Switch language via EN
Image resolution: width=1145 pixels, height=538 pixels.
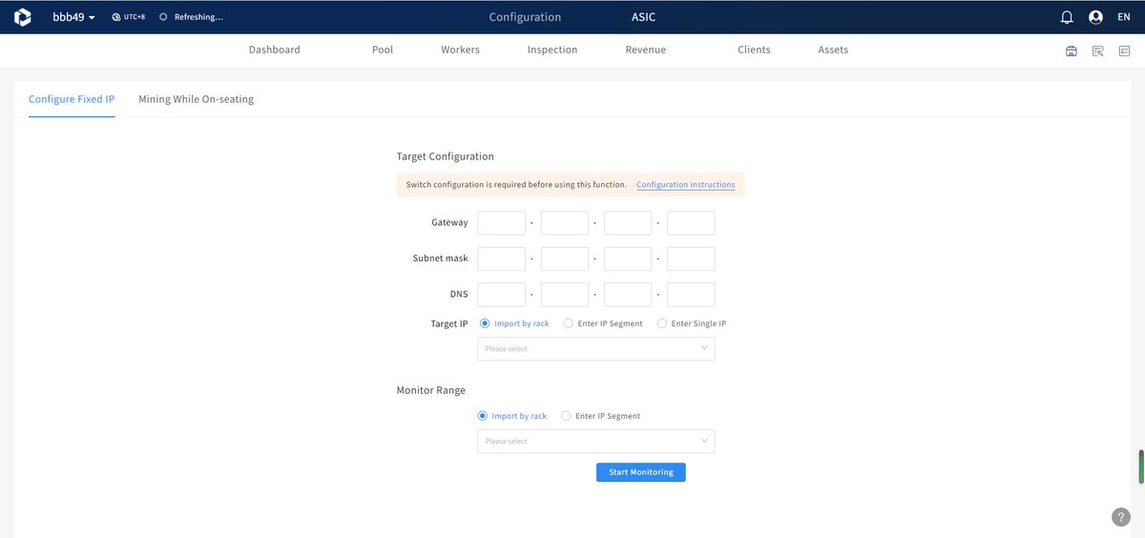[1123, 17]
